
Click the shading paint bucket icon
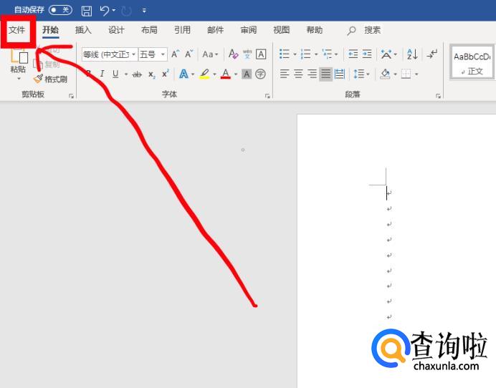(385, 74)
